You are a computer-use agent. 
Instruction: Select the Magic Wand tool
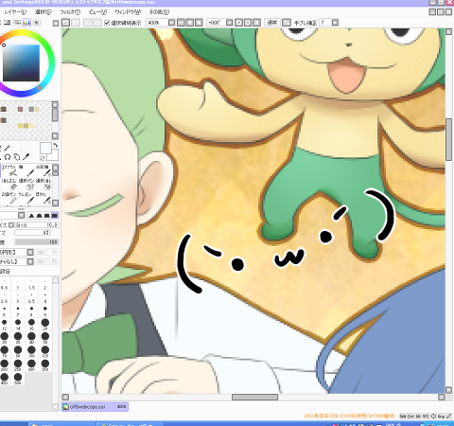[x=7, y=148]
